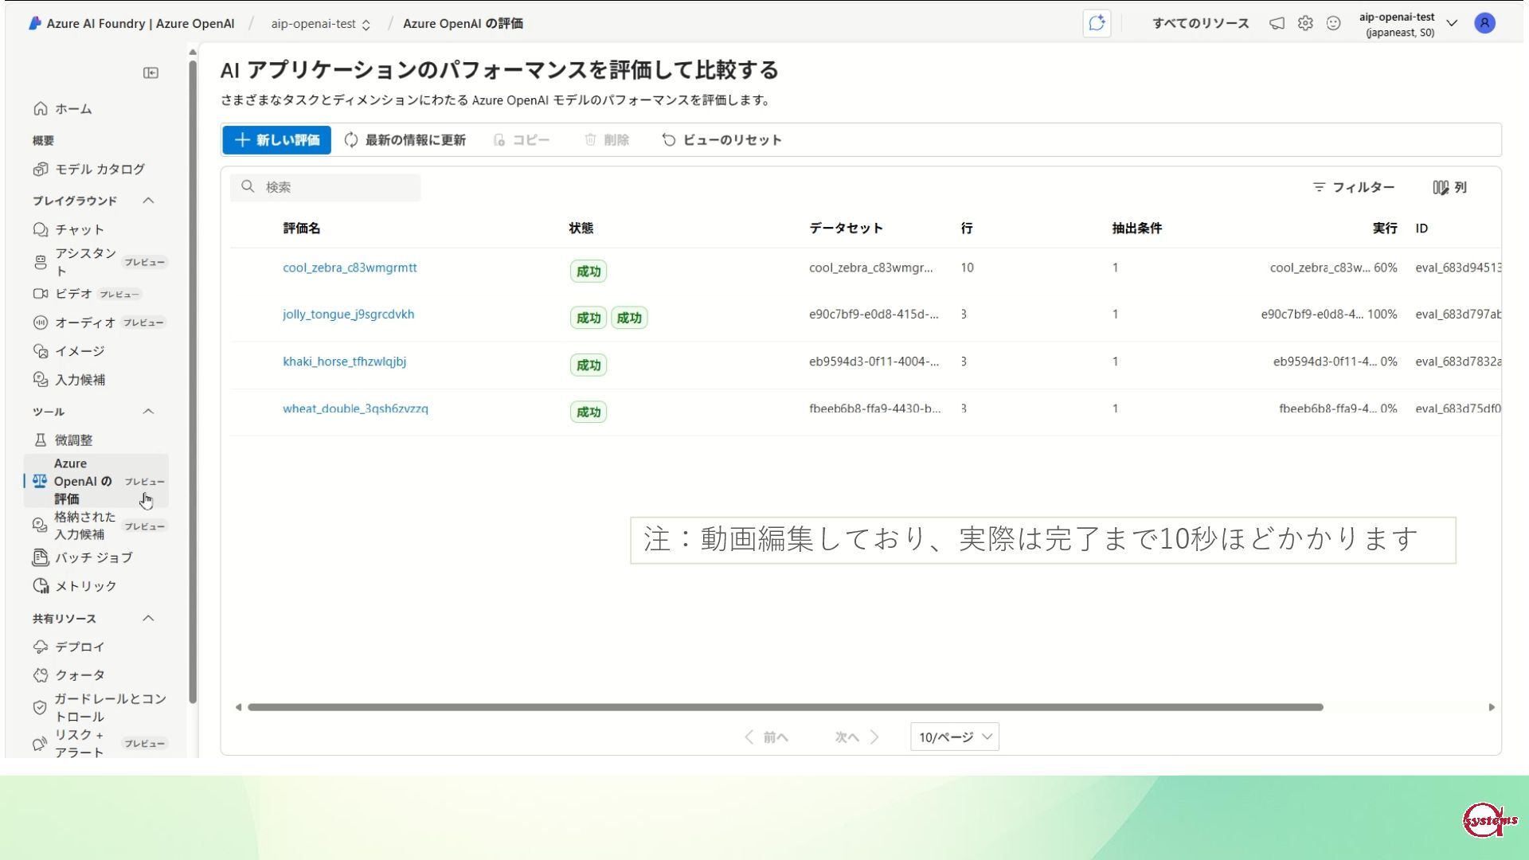Click the feedback smiley icon

[x=1333, y=23]
